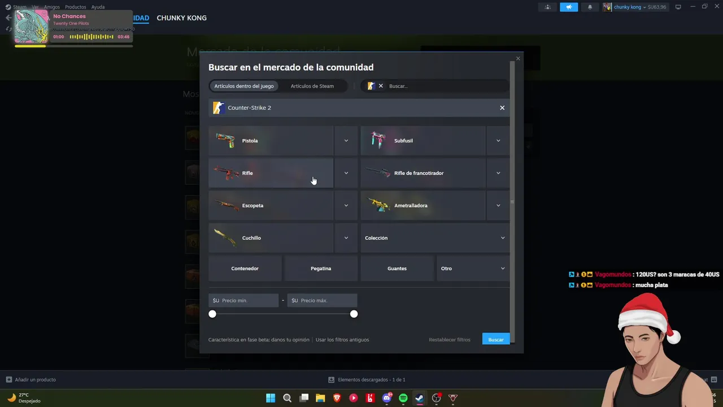723x407 pixels.
Task: Click the back navigation arrow
Action: [x=8, y=18]
